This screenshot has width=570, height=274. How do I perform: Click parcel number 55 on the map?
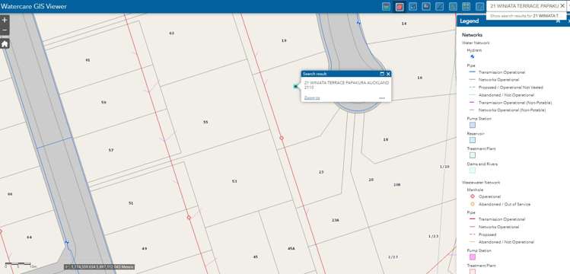205,122
